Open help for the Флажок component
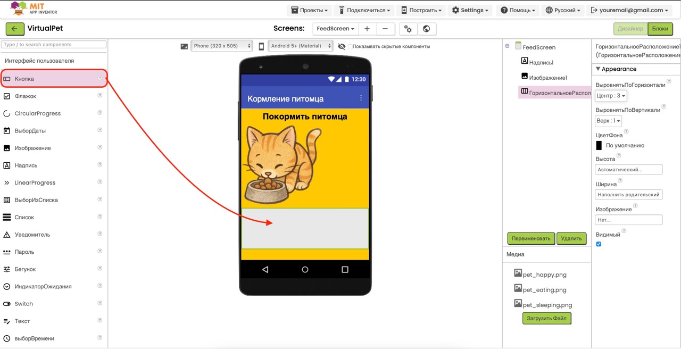This screenshot has width=681, height=349. [x=99, y=96]
